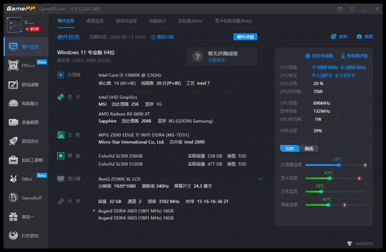The height and width of the screenshot is (252, 386).
Task: Click Colorful SL500 512GB disk row
Action: point(172,164)
